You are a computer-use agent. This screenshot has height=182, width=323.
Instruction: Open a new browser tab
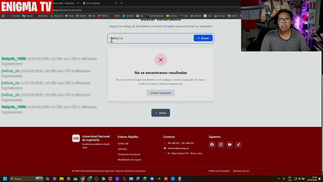point(121,3)
